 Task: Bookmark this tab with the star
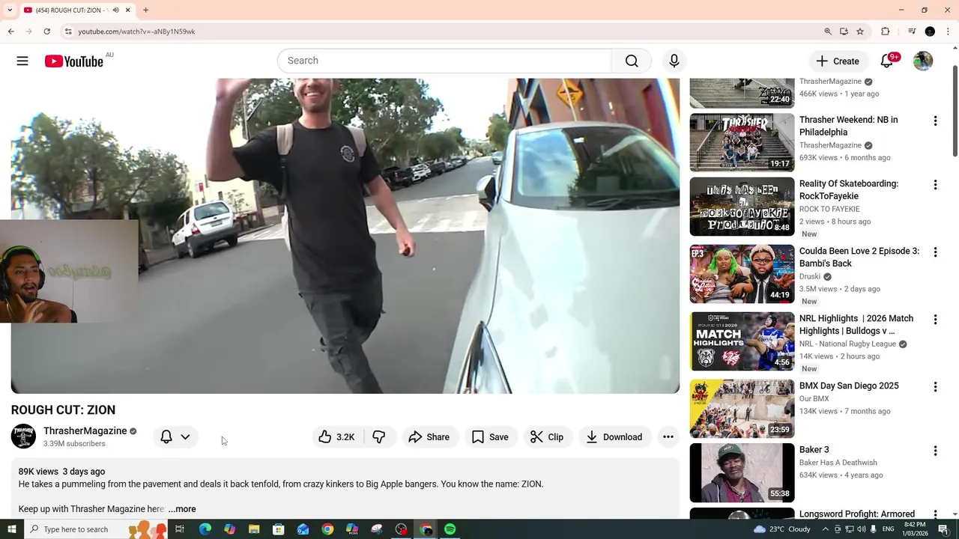click(860, 31)
